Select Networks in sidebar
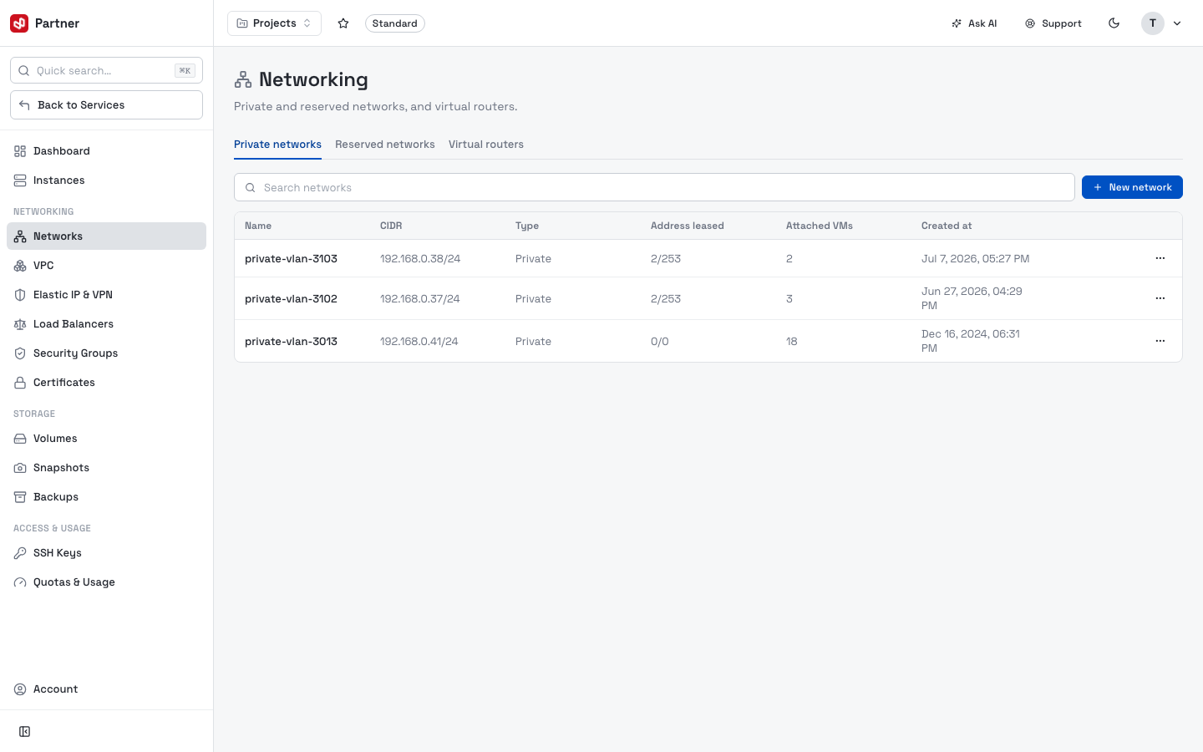1203x752 pixels. (106, 236)
